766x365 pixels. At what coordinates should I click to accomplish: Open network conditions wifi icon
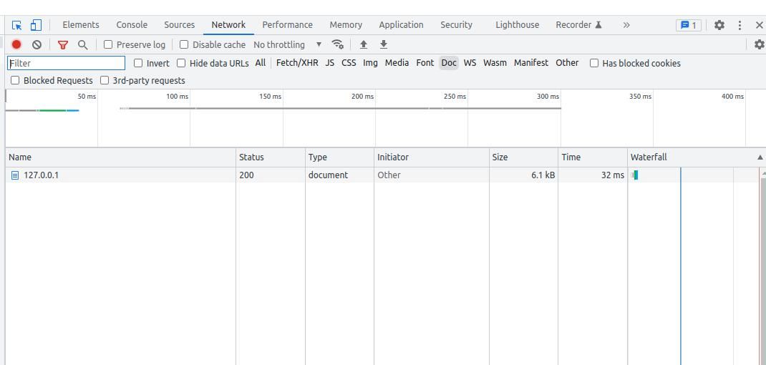click(337, 44)
